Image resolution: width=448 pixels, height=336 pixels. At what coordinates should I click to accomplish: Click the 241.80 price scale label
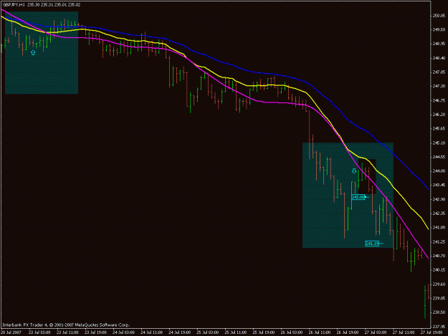tap(439, 228)
